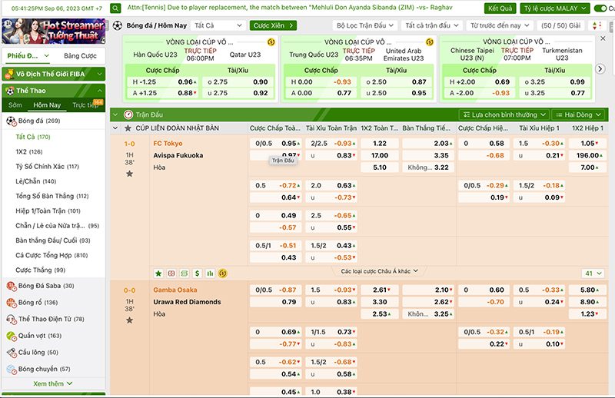This screenshot has width=615, height=398.
Task: Favorite the CÚP LIÊN ĐOÀN NHẬT BẢN league star
Action: point(128,128)
